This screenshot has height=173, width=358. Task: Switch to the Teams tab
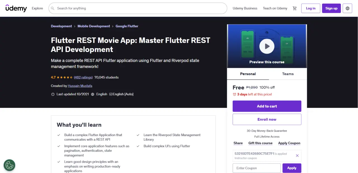click(x=288, y=74)
